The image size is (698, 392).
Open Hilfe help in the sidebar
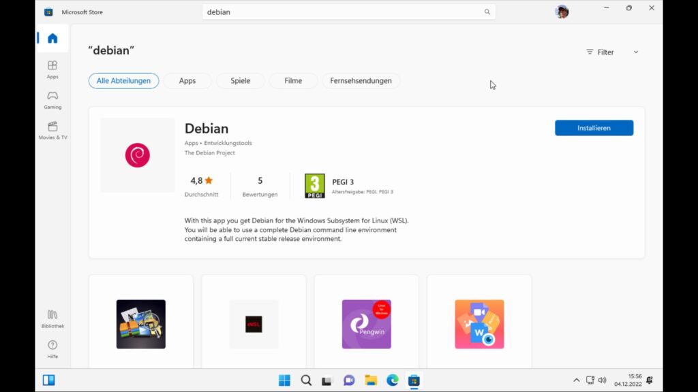52,349
